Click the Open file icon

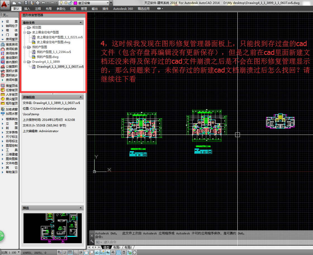tap(20, 3)
